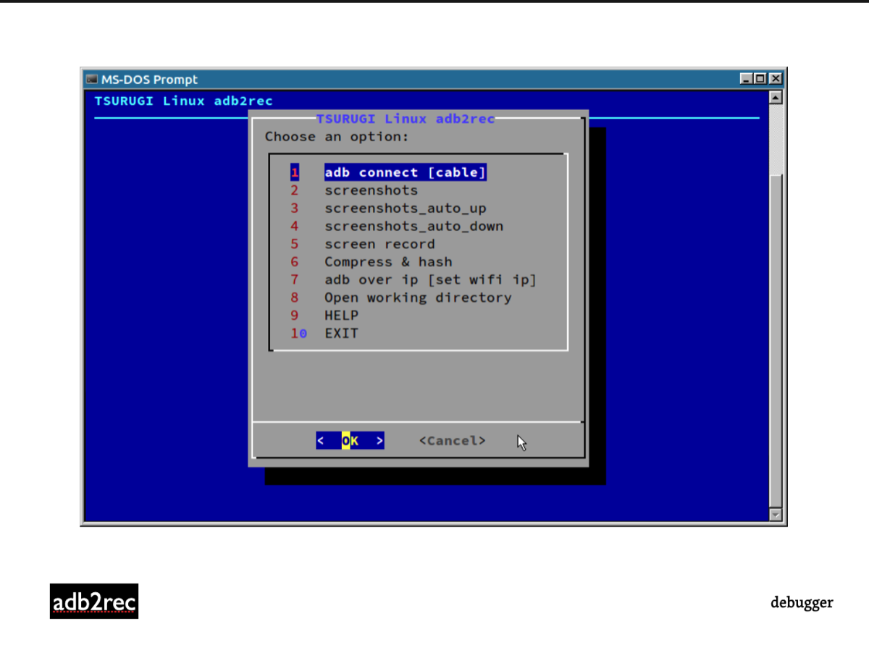Click the adb2rec logo label
Viewport: 869px width, 653px height.
point(94,602)
